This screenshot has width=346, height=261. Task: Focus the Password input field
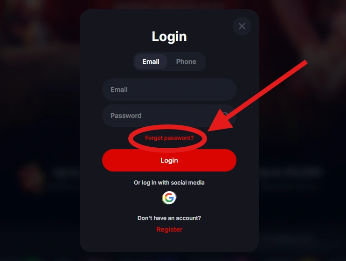pos(169,116)
